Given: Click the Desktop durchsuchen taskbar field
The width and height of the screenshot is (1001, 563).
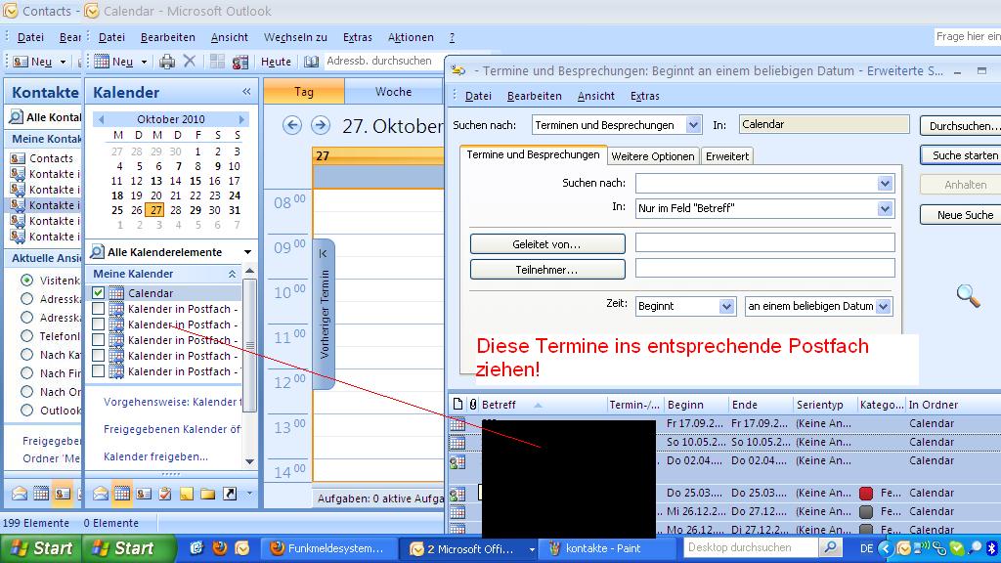Looking at the screenshot, I should click(751, 547).
